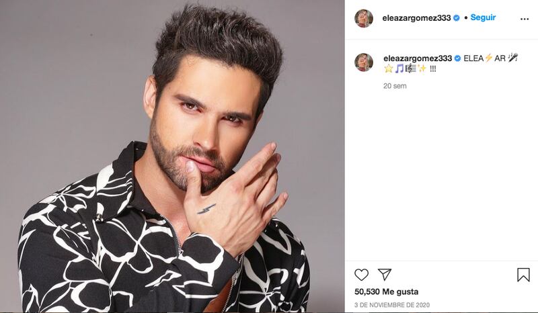Viewport: 538px width, 313px height.
Task: Click the verified badge in the header
Action: coord(457,18)
